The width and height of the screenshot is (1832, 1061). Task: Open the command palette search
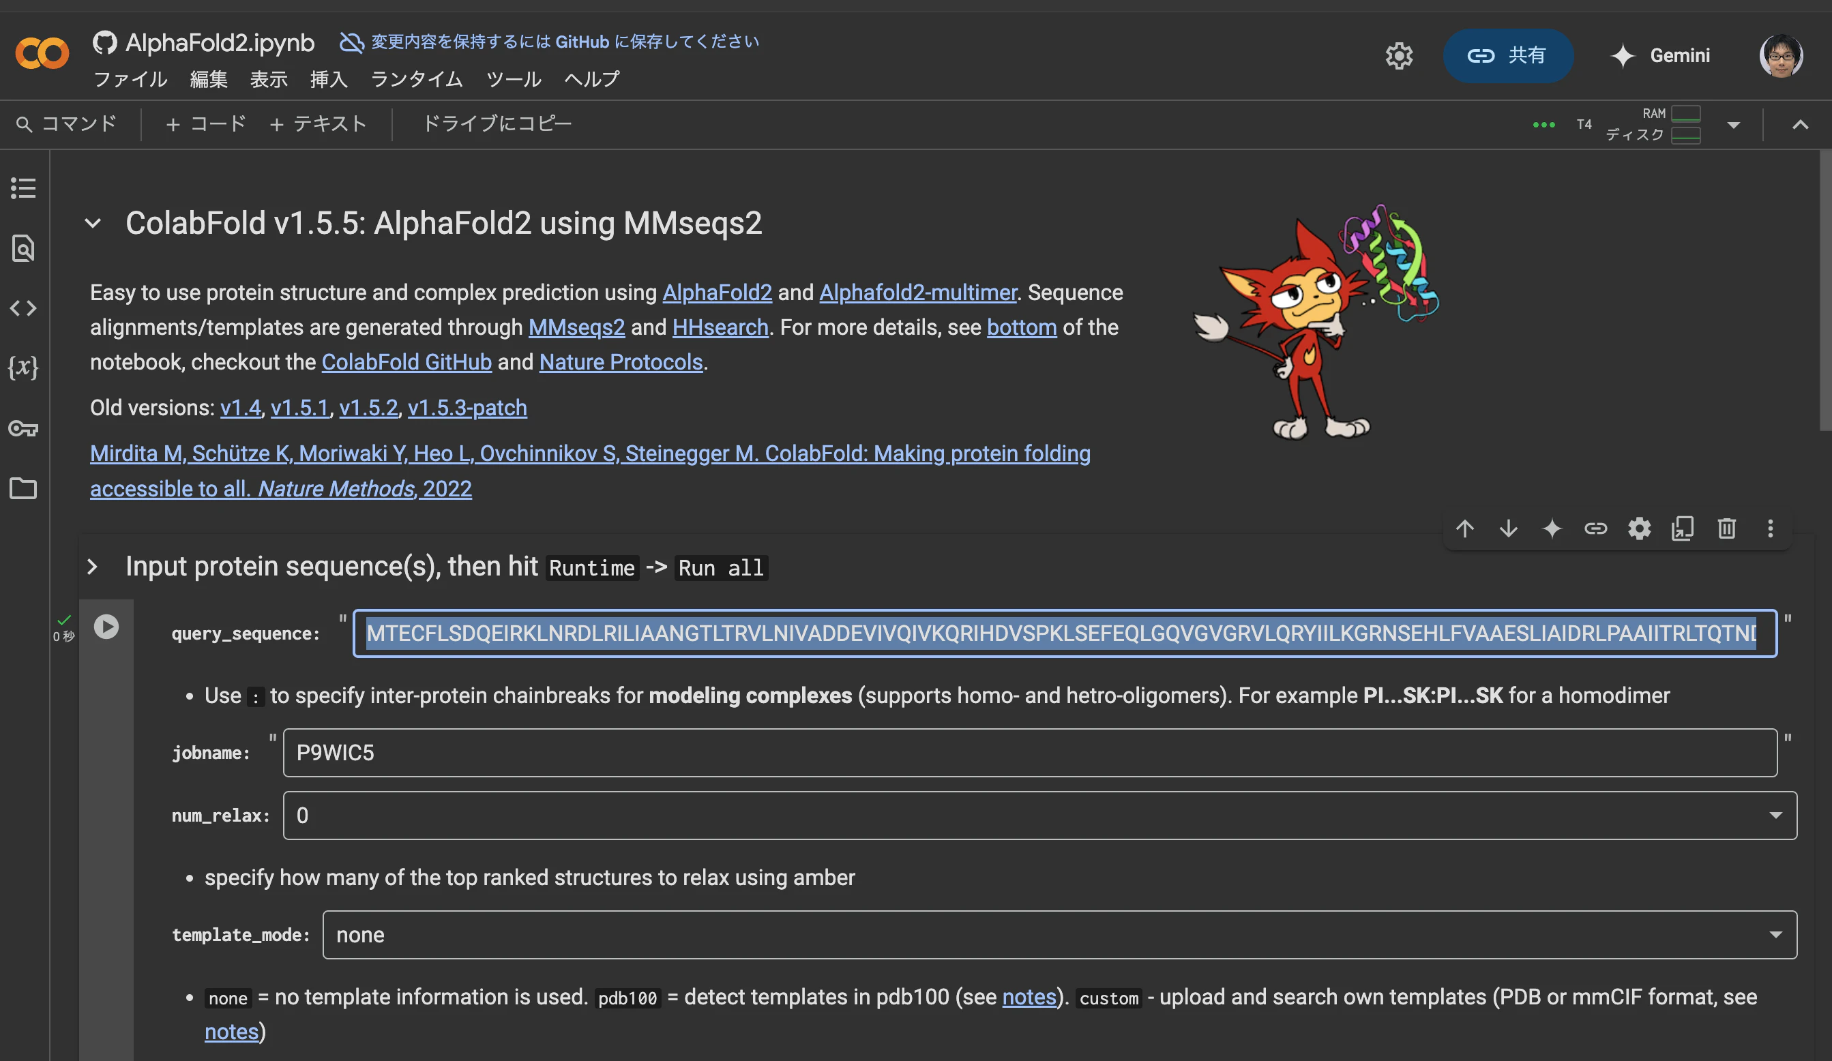tap(67, 123)
